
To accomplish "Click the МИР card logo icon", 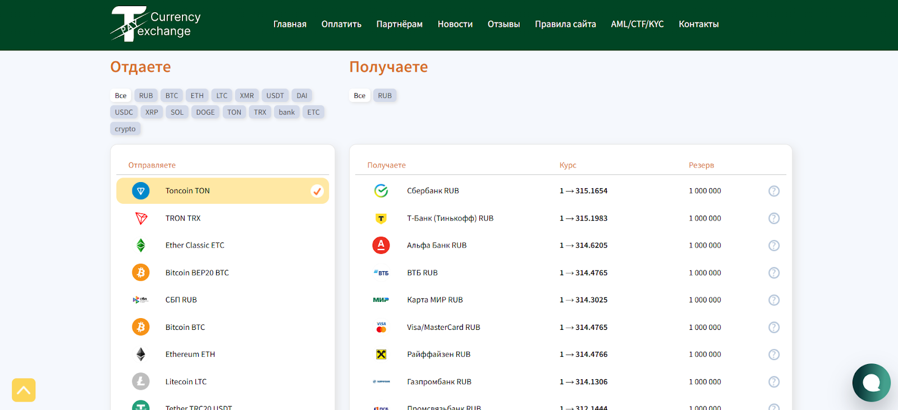I will (381, 300).
